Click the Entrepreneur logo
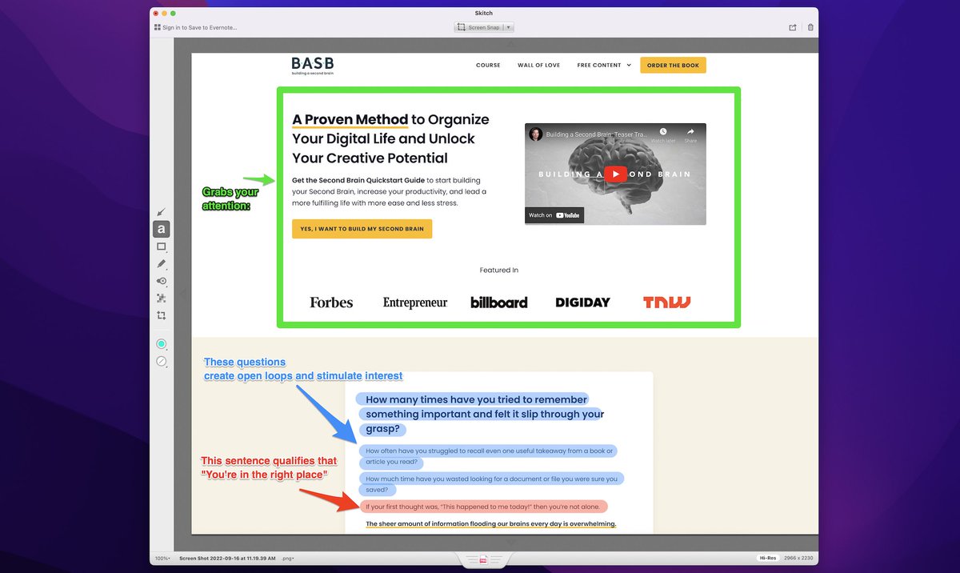The height and width of the screenshot is (573, 960). (415, 303)
